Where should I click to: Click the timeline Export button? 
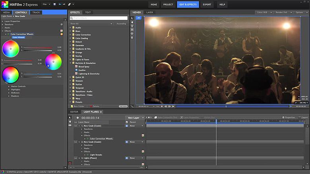pyautogui.click(x=303, y=117)
